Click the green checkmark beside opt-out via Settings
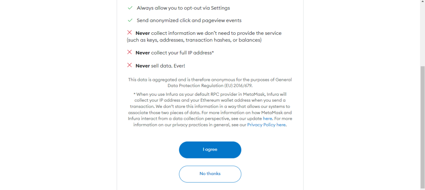This screenshot has width=425, height=190. pos(130,8)
